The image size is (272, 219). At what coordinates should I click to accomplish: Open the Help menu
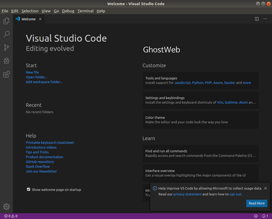(x=101, y=11)
